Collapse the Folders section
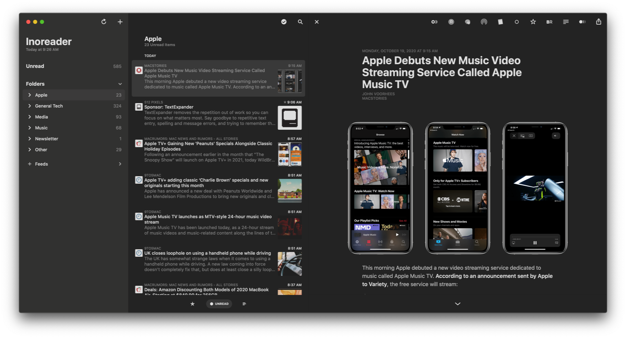 pos(120,84)
